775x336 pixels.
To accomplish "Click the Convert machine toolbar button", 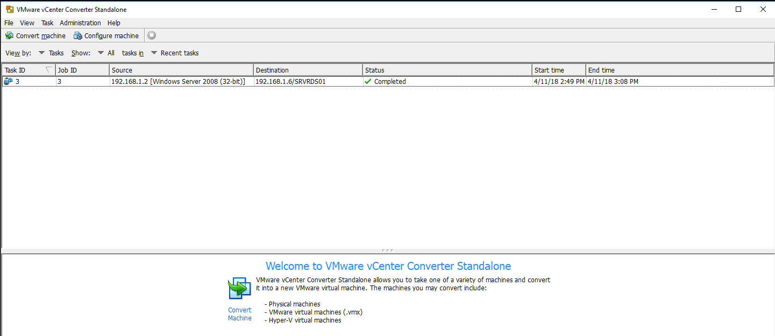I will coord(35,35).
